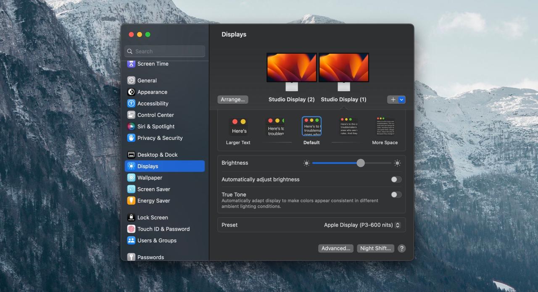Toggle Automatically adjust brightness switch
The image size is (538, 292).
click(396, 179)
